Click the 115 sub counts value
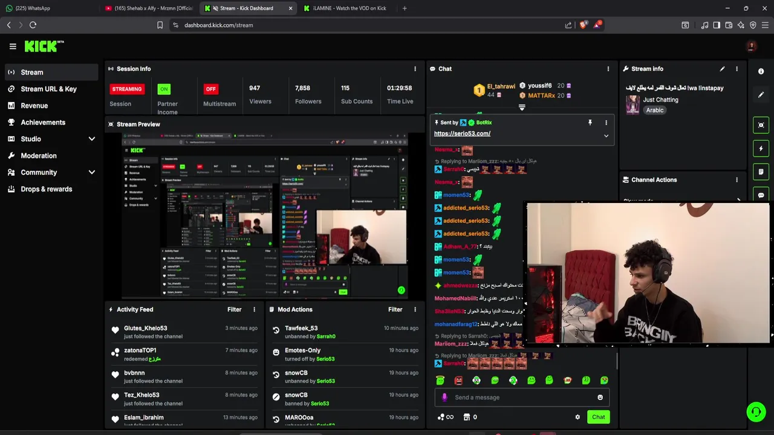Screen dimensions: 774x435 [x=345, y=88]
